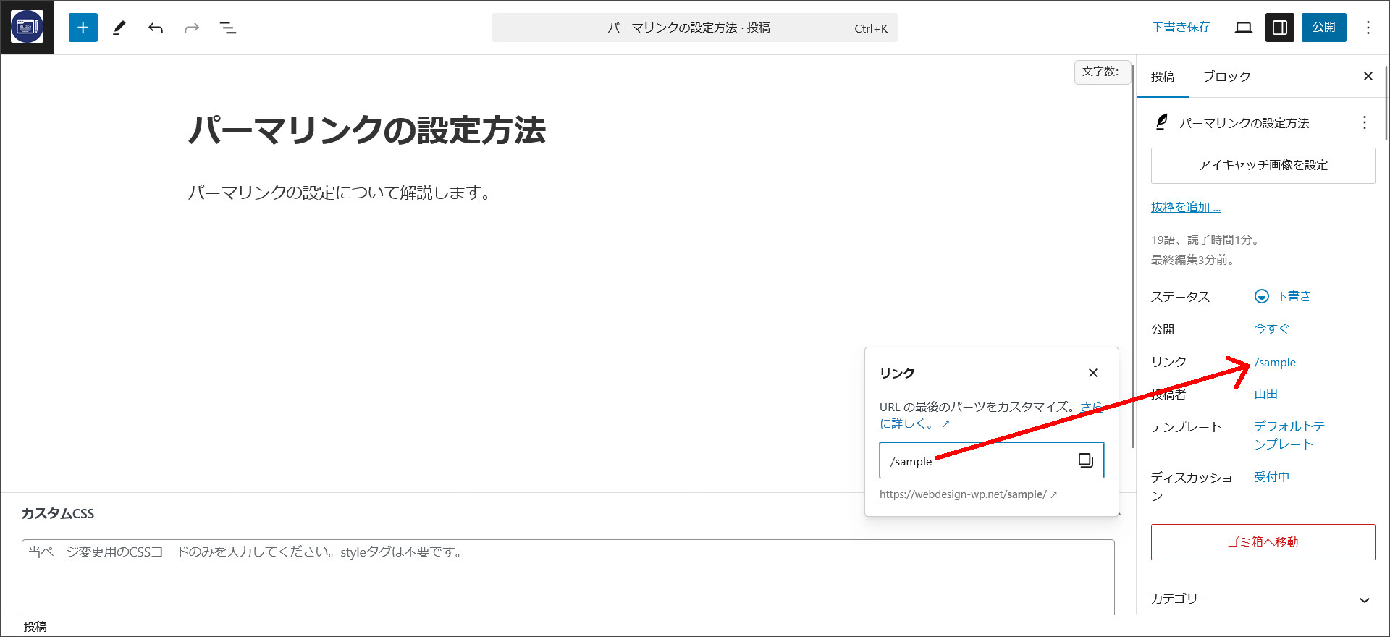Click 投稿 in the bottom breadcrumb
This screenshot has width=1390, height=637.
35,627
